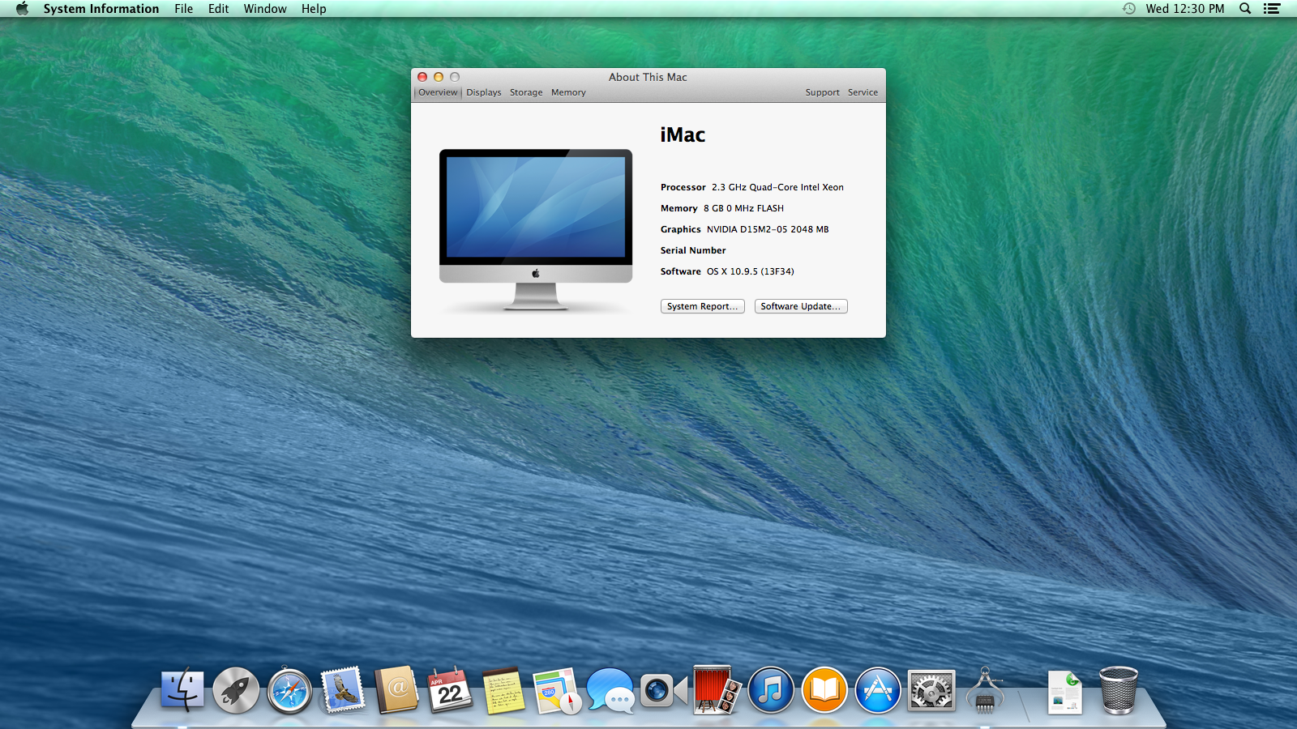Open Finder from the dock
The height and width of the screenshot is (729, 1297).
[182, 691]
